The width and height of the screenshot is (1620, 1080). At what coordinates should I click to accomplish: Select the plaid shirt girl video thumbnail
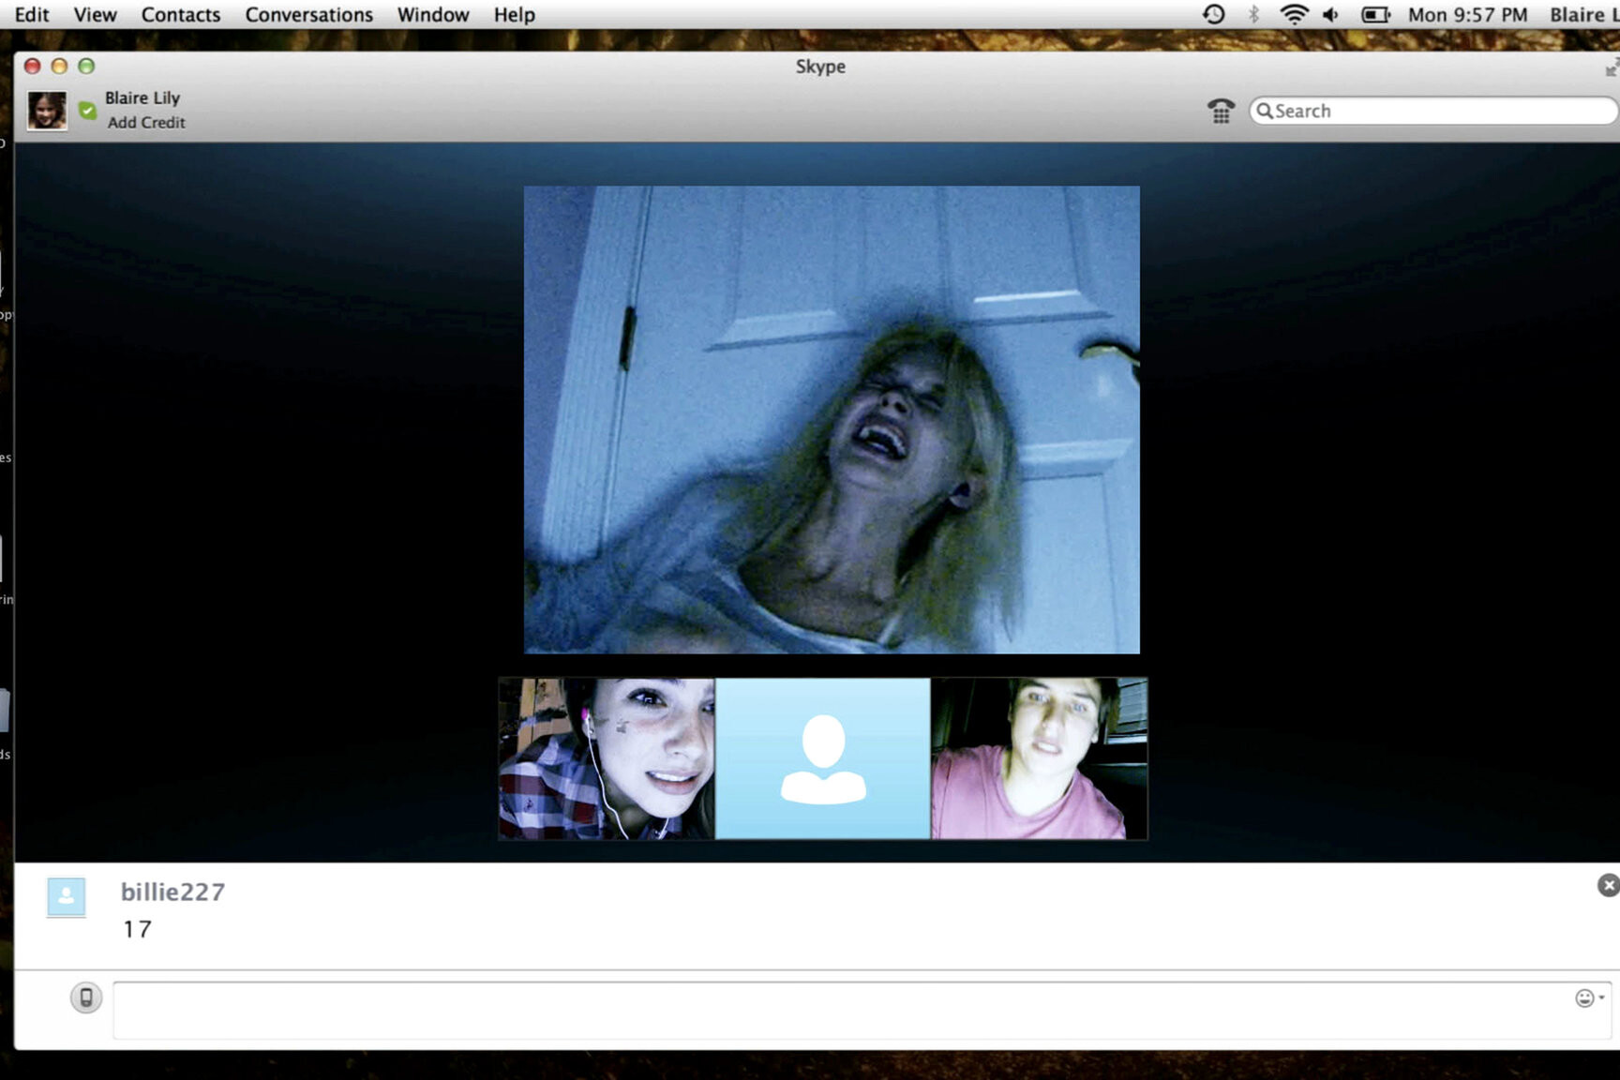point(607,758)
